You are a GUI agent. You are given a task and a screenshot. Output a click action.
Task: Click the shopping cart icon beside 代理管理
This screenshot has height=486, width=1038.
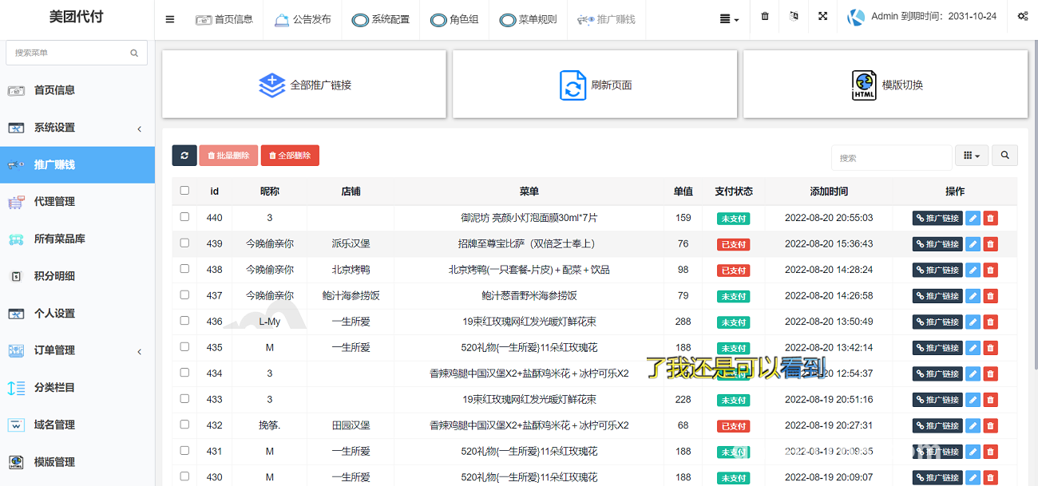click(16, 202)
